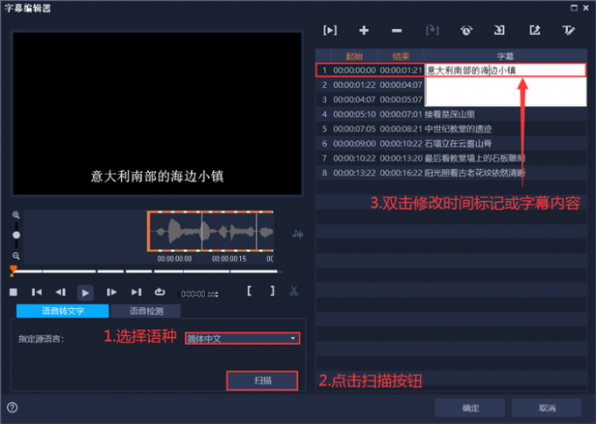
Task: Close the 字幕编辑器 window
Action: (586, 8)
